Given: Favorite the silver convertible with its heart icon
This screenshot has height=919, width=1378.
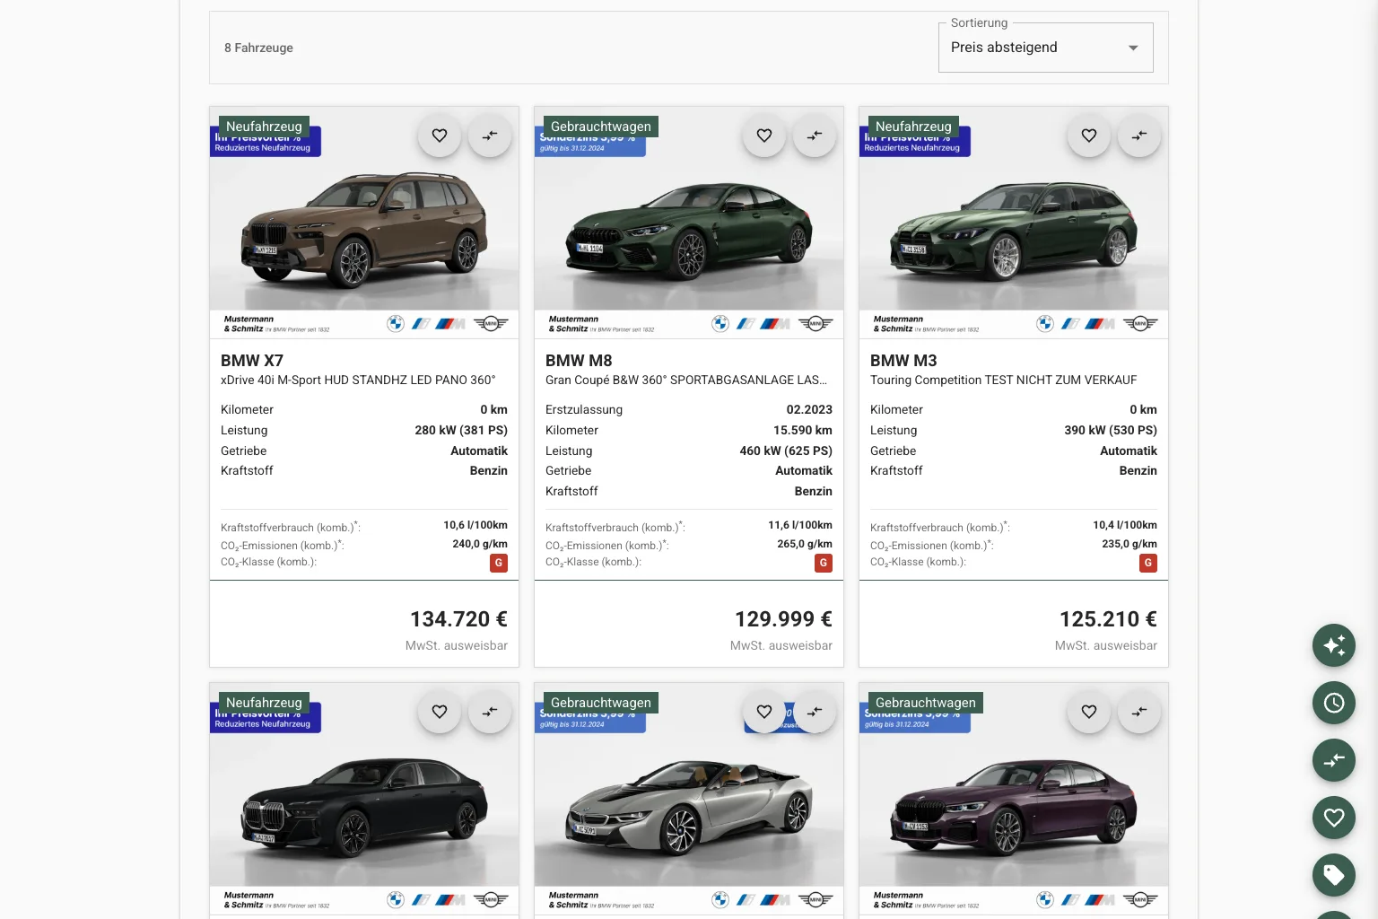Looking at the screenshot, I should click(x=764, y=712).
